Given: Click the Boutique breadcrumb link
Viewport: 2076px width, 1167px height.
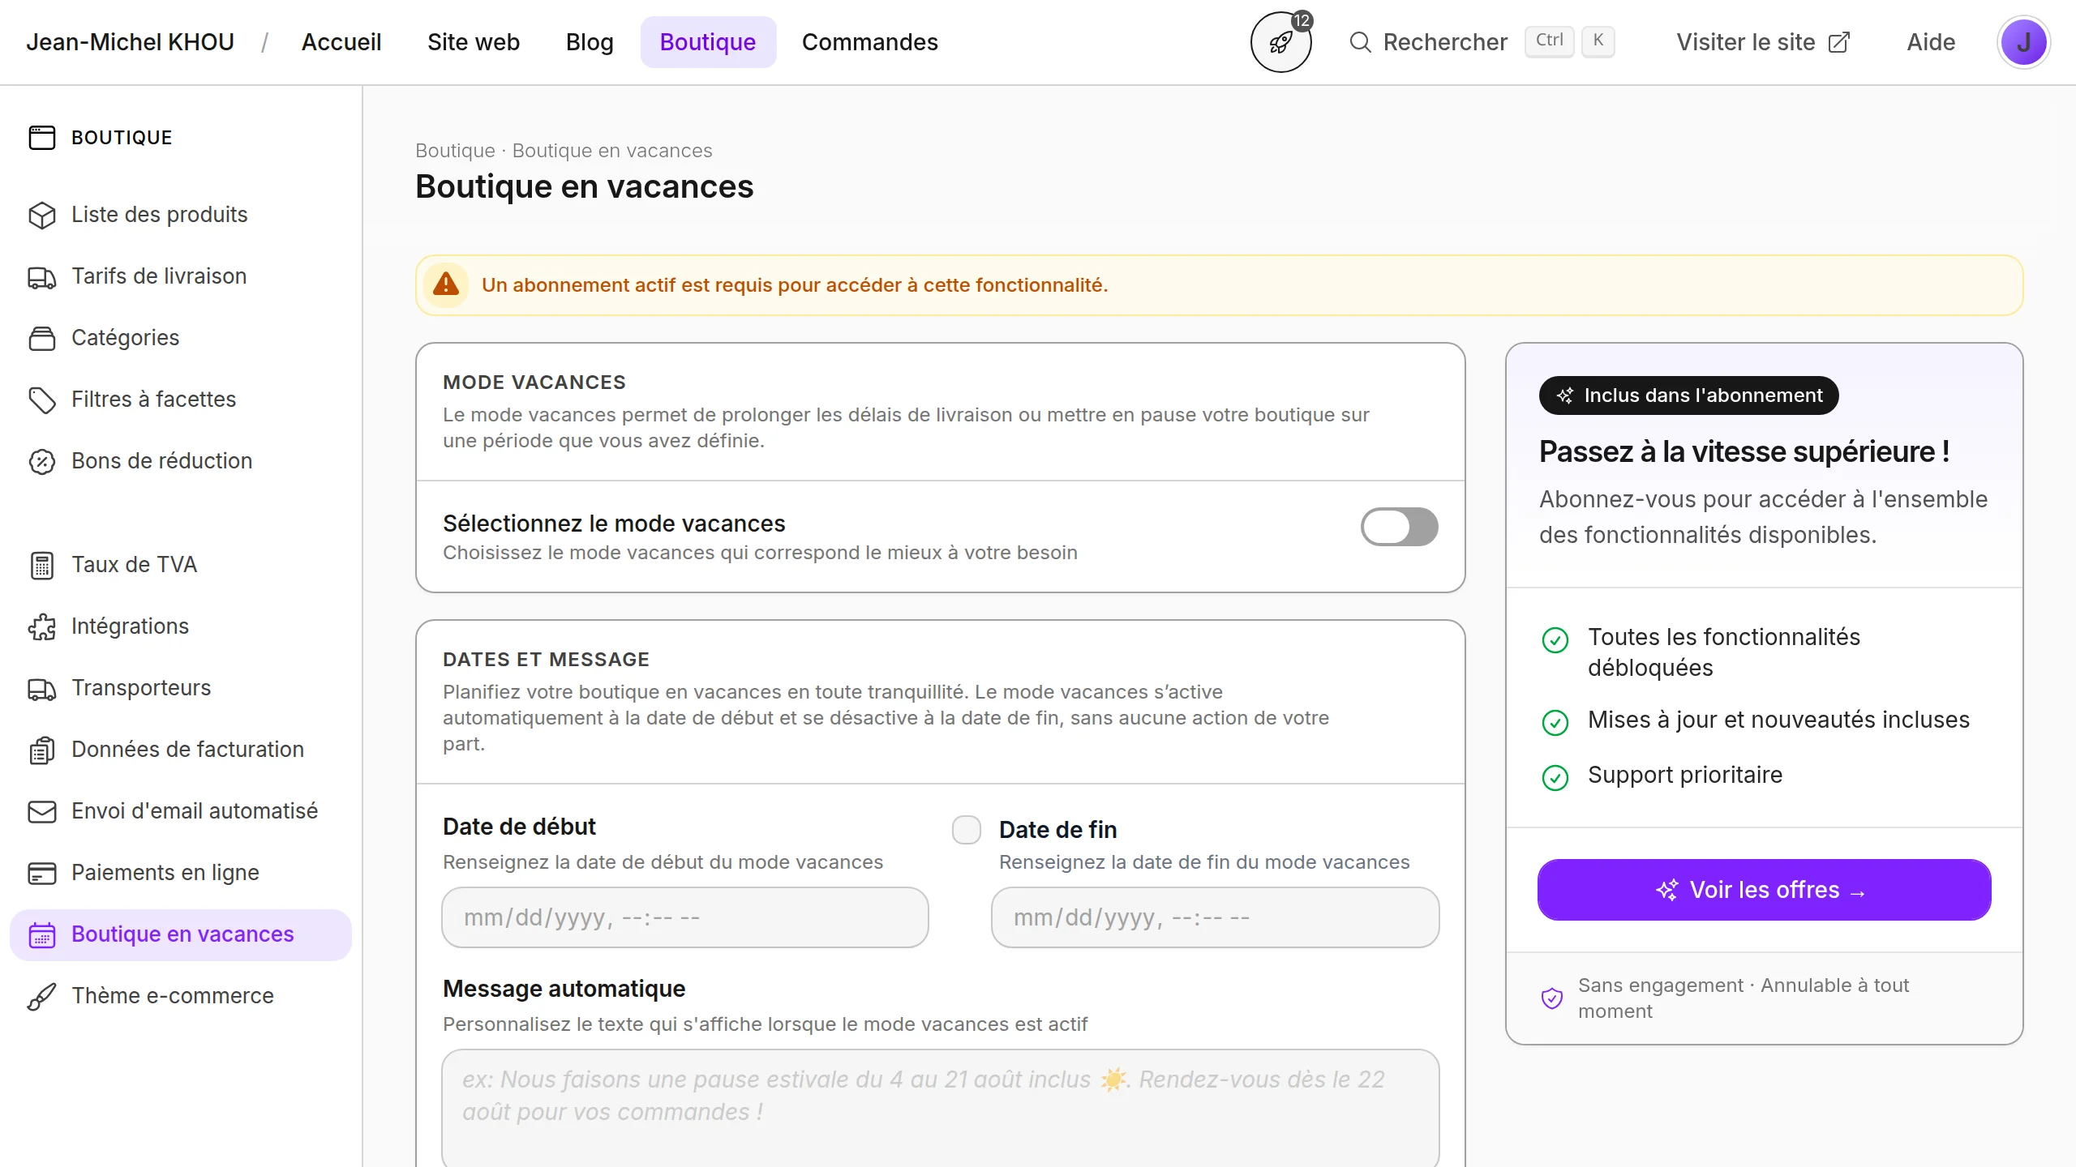Looking at the screenshot, I should (x=454, y=151).
